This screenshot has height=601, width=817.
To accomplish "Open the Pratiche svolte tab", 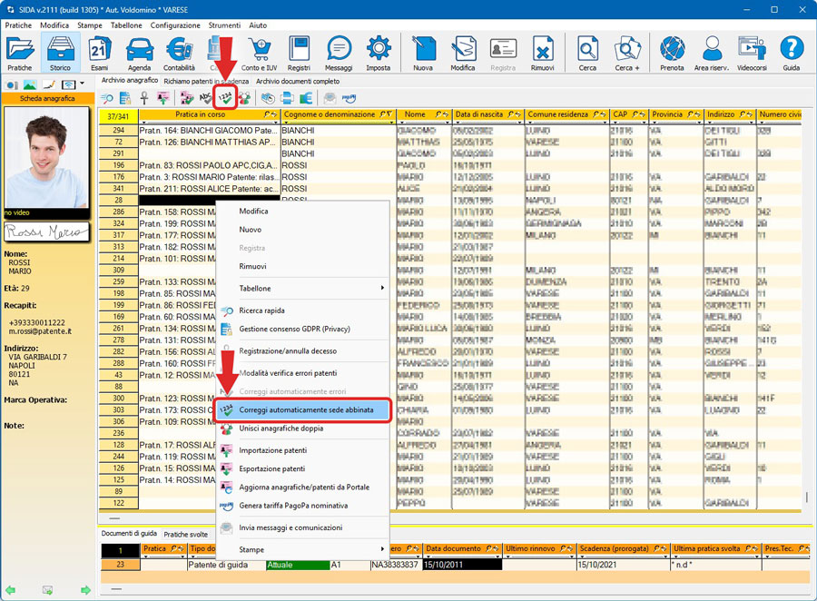I will click(x=186, y=535).
